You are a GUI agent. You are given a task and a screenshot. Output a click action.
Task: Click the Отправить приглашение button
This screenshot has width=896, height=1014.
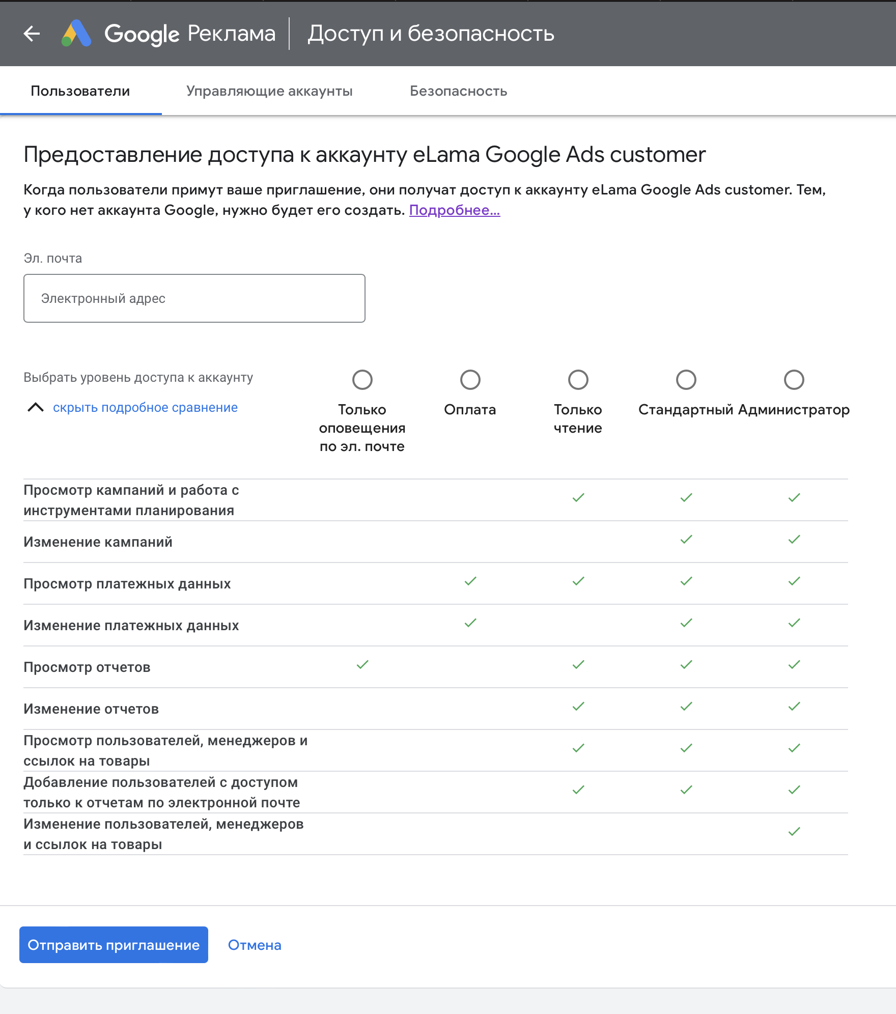114,945
